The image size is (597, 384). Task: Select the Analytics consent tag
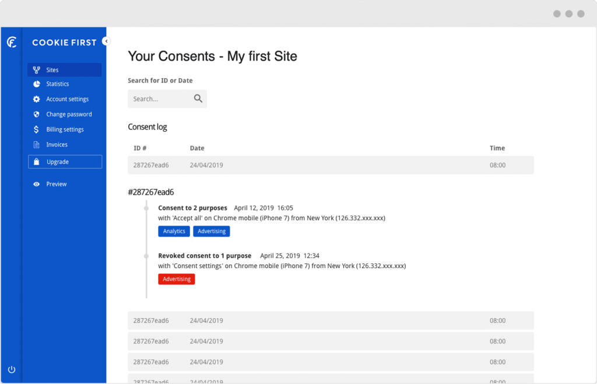[x=174, y=231]
